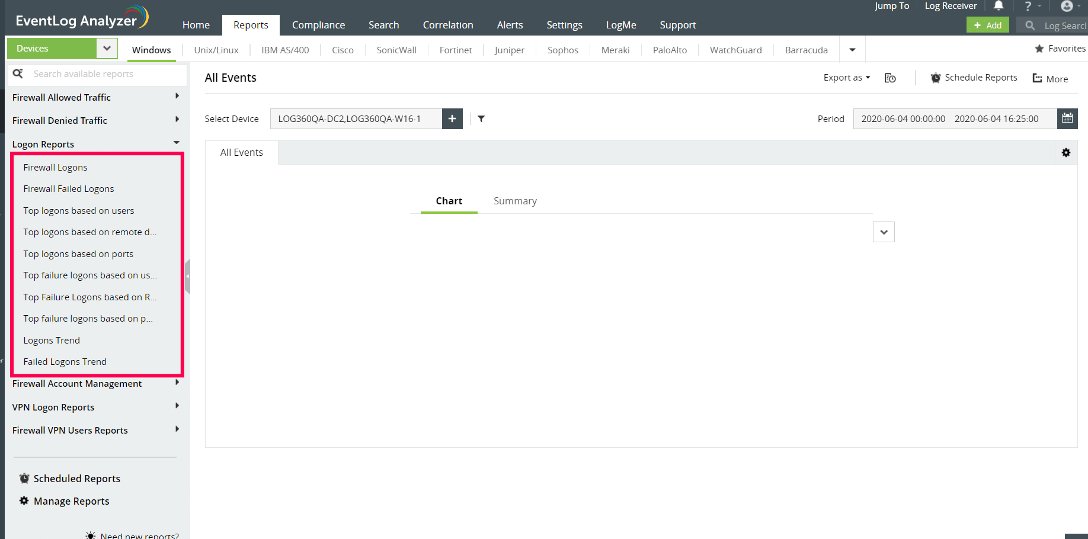The height and width of the screenshot is (539, 1088).
Task: Open the More options menu
Action: (x=1050, y=79)
